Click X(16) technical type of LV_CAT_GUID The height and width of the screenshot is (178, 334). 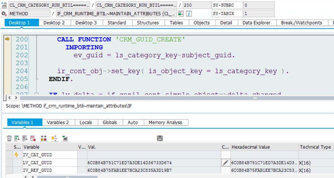[305, 163]
